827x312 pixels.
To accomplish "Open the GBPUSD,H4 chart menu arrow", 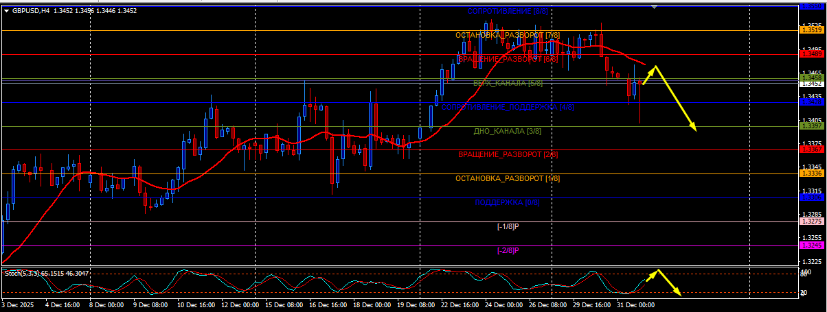I will pos(5,11).
